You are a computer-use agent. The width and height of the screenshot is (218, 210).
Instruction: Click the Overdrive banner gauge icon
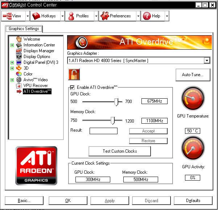pos(82,42)
